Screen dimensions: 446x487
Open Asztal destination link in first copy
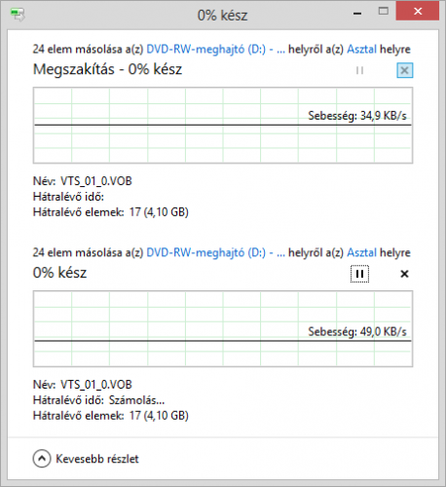361,50
